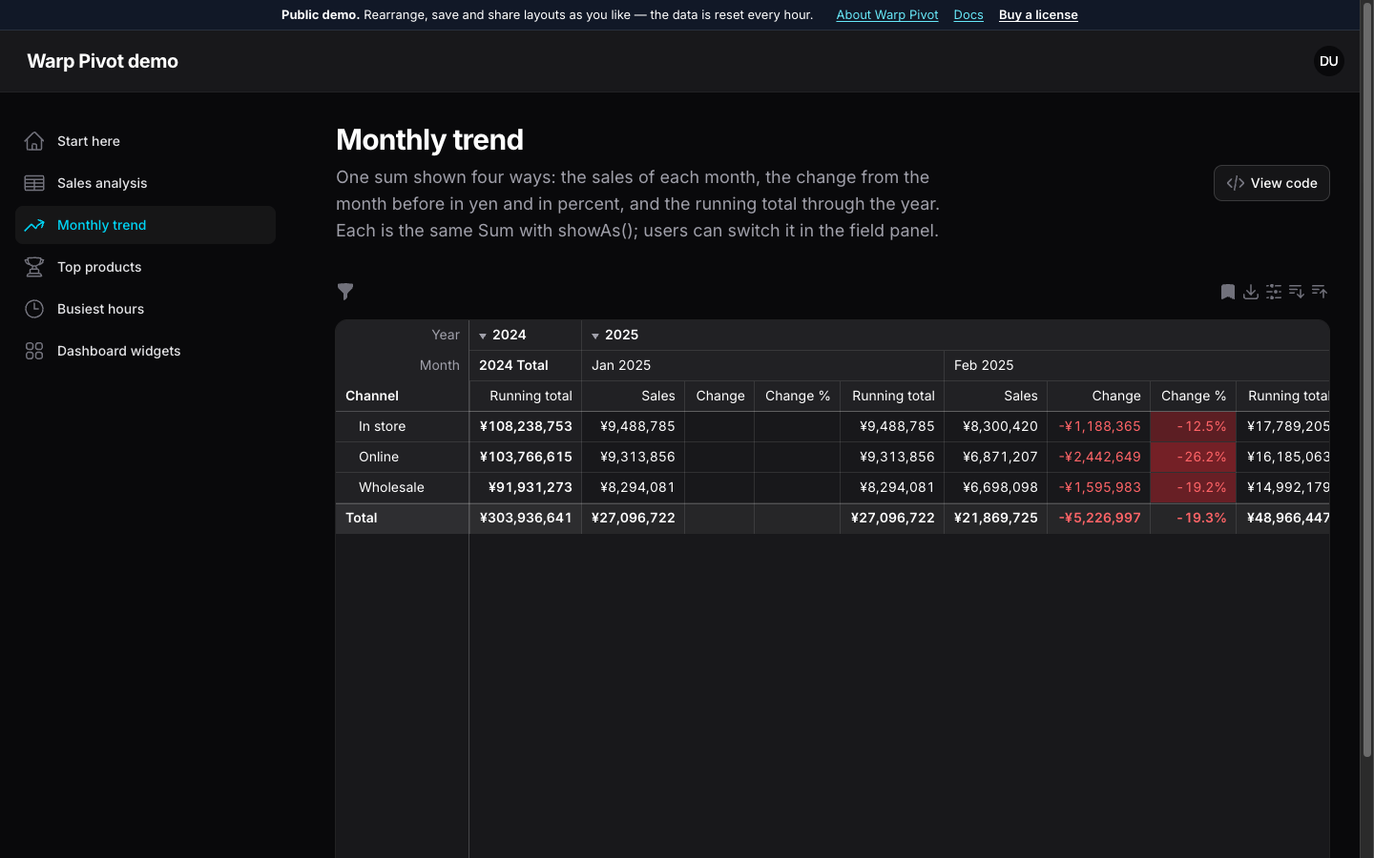Click the clock icon beside Busiest hours
The height and width of the screenshot is (858, 1374).
click(34, 309)
